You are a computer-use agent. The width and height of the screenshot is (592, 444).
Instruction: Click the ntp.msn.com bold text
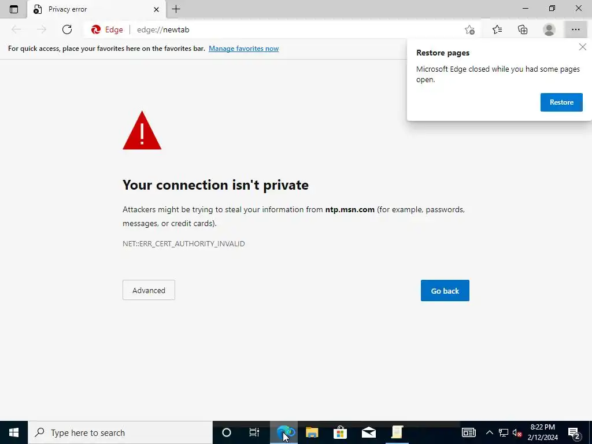pyautogui.click(x=350, y=209)
